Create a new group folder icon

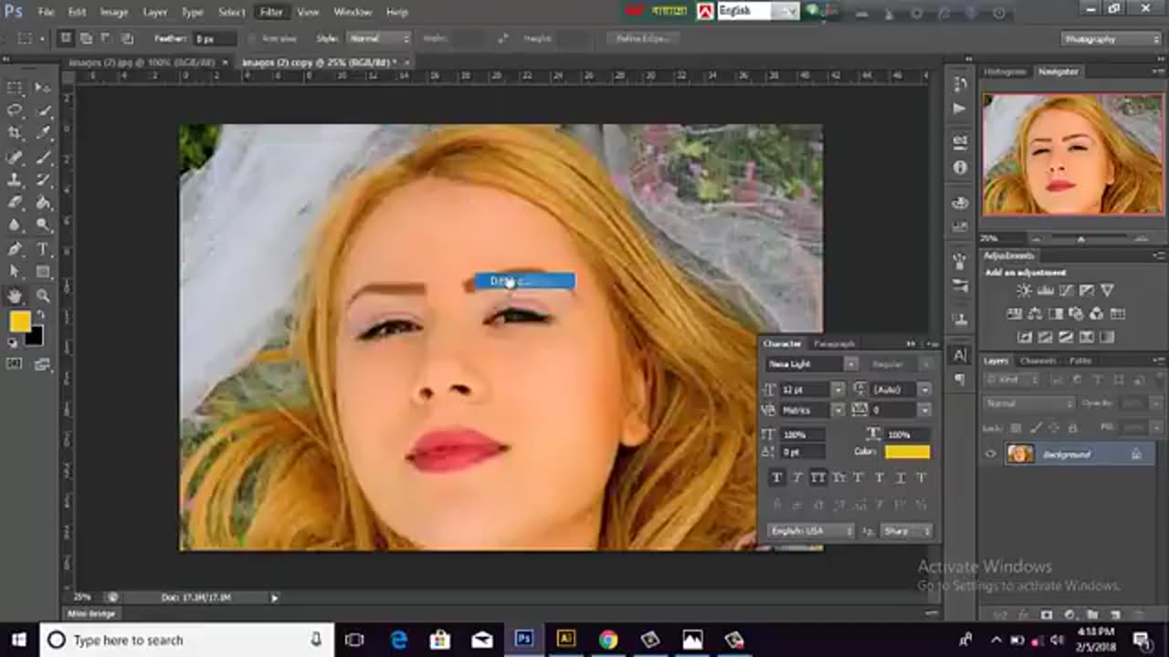point(1091,615)
